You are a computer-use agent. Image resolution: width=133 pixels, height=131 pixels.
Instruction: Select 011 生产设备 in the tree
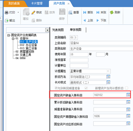click(x=28, y=42)
